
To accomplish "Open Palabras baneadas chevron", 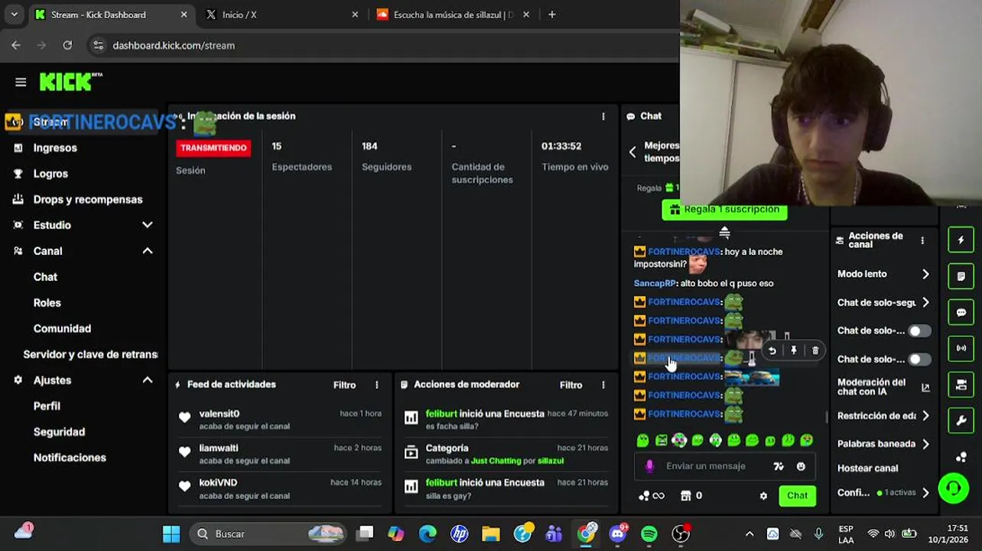I will [925, 444].
